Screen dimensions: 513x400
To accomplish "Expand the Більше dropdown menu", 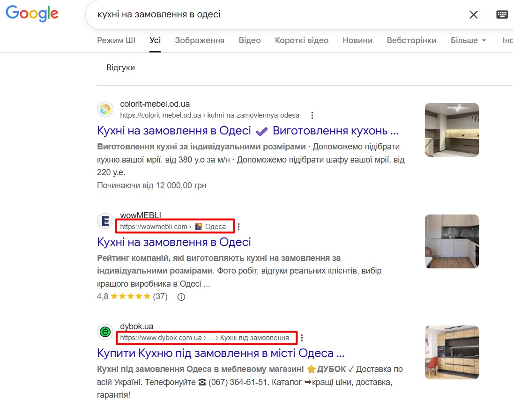I will coord(468,40).
